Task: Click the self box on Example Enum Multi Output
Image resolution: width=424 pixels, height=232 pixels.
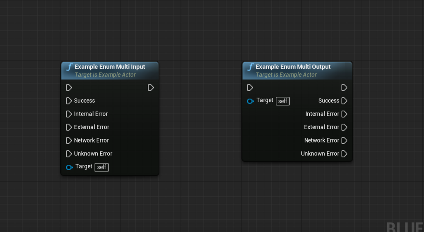Action: coord(283,101)
